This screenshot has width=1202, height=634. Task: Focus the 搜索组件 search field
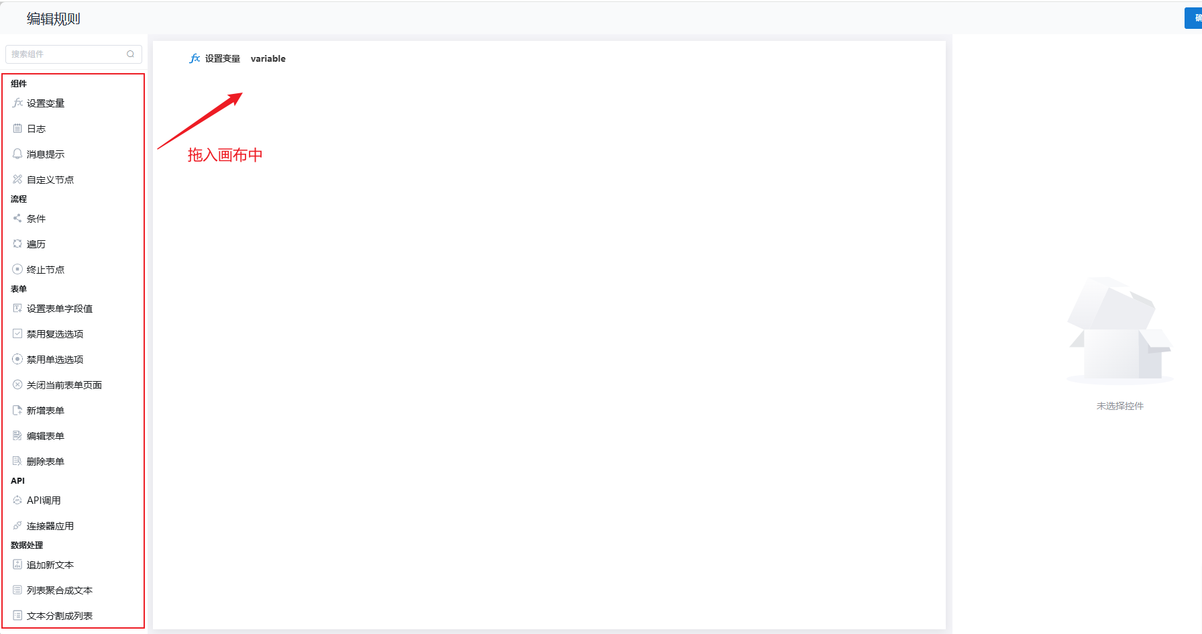pos(67,54)
